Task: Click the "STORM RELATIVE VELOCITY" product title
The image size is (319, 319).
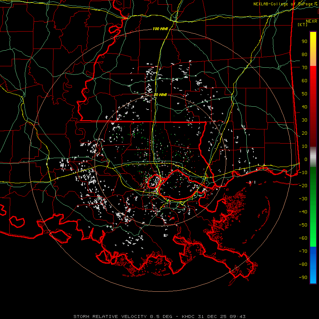Action: 111,317
